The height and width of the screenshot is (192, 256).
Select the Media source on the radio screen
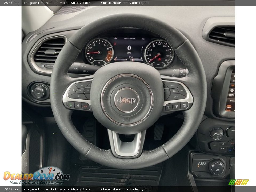coord(228,110)
